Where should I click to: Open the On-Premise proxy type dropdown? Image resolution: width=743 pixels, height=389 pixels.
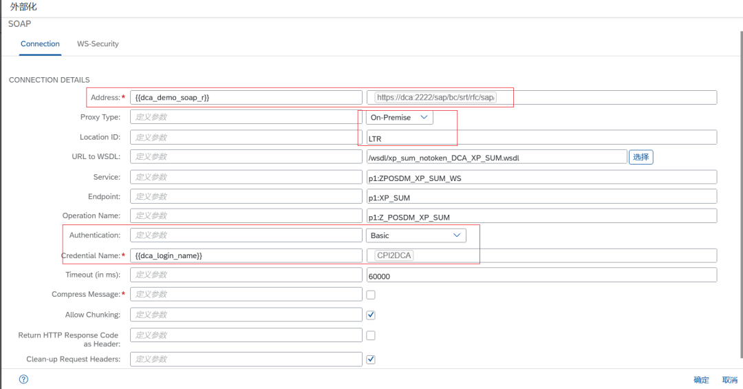(400, 117)
